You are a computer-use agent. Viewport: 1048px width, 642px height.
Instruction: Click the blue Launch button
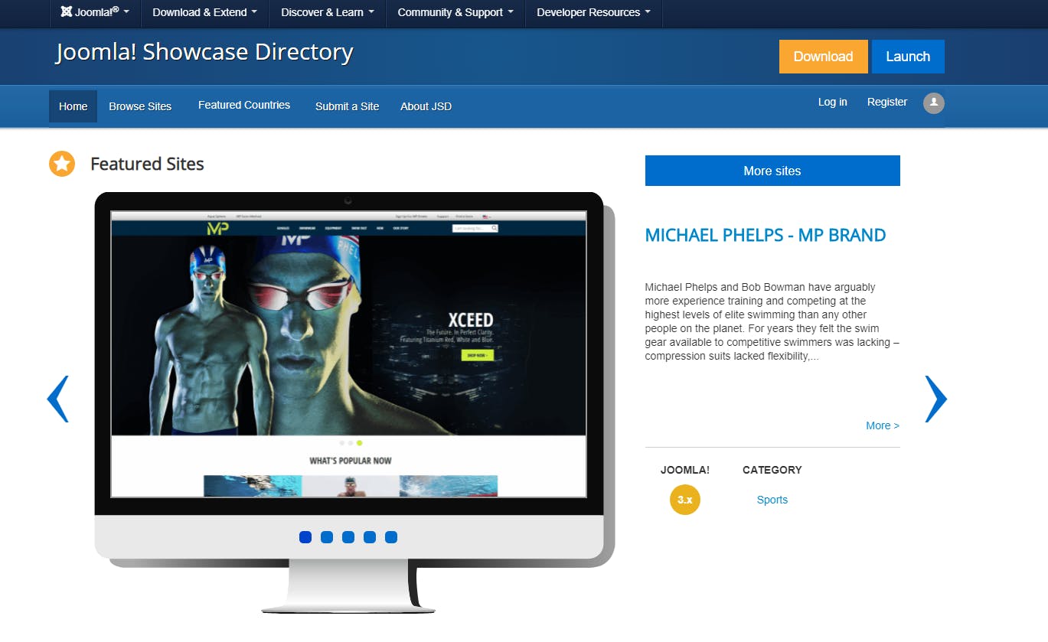908,57
